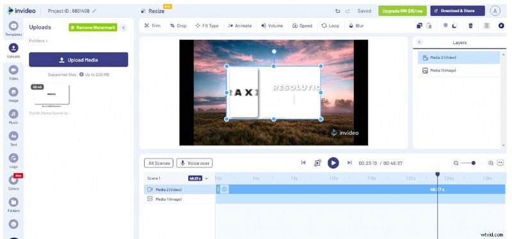
Task: Click the duplicate/copy icon
Action: click(x=420, y=26)
